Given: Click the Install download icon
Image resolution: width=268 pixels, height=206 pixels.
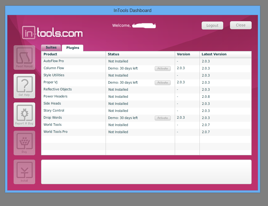Looking at the screenshot, I should (24, 172).
